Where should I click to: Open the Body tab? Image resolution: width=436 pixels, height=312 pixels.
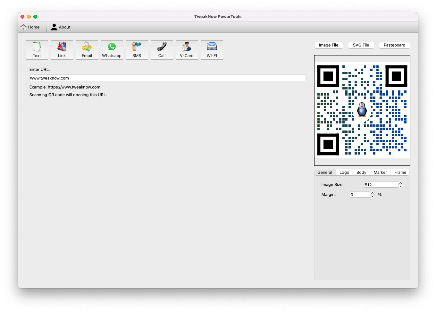point(361,173)
